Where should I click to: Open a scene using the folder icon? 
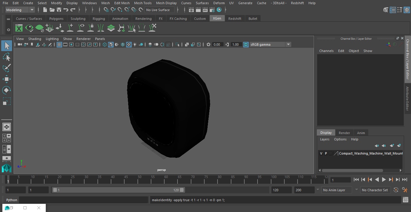click(x=52, y=10)
